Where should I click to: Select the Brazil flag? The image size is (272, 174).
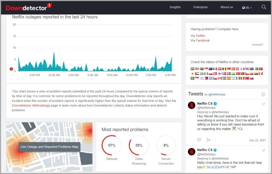[x=192, y=78]
